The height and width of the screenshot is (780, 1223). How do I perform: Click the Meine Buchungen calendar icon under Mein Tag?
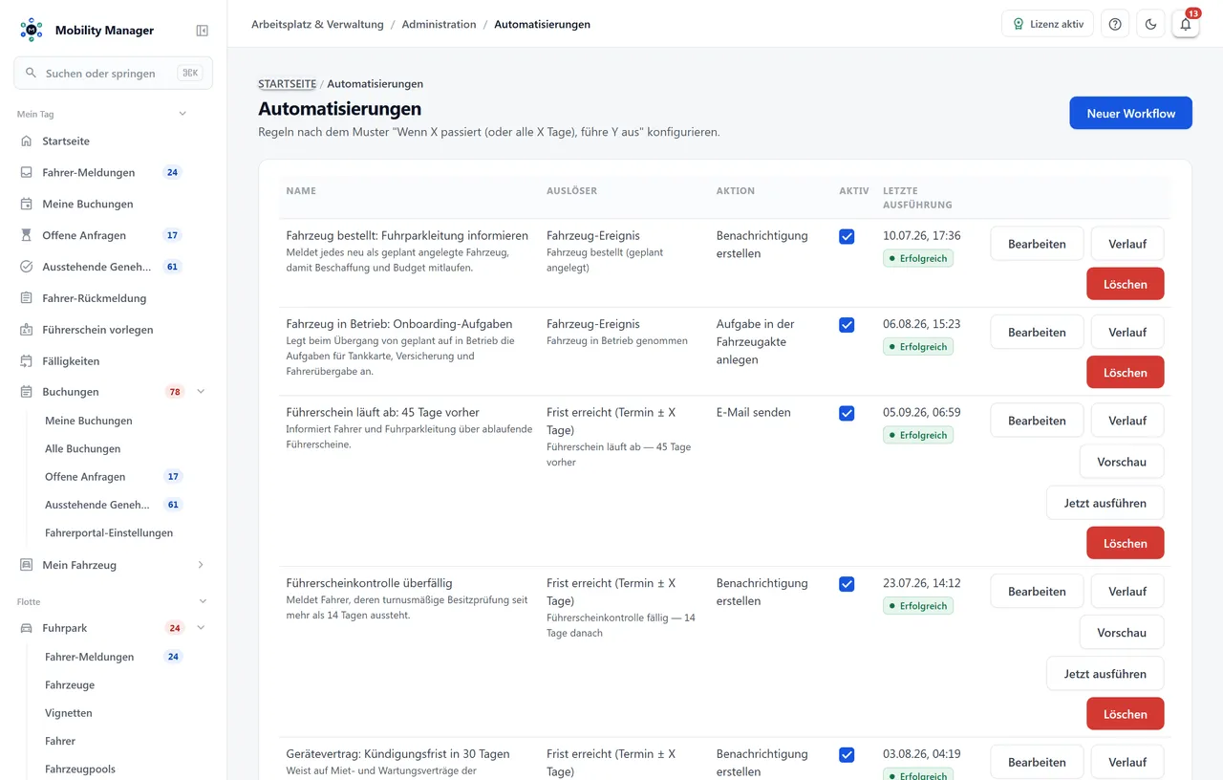point(27,205)
